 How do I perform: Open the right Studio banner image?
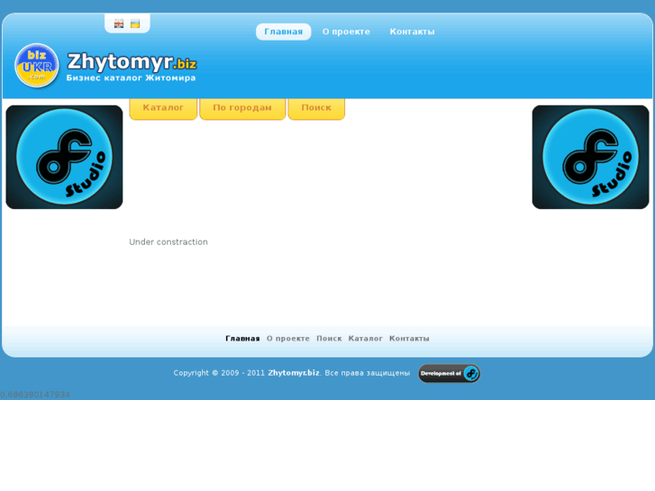pos(591,157)
